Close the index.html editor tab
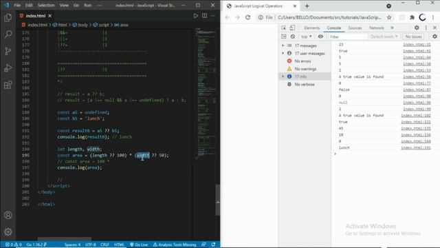 pos(49,16)
